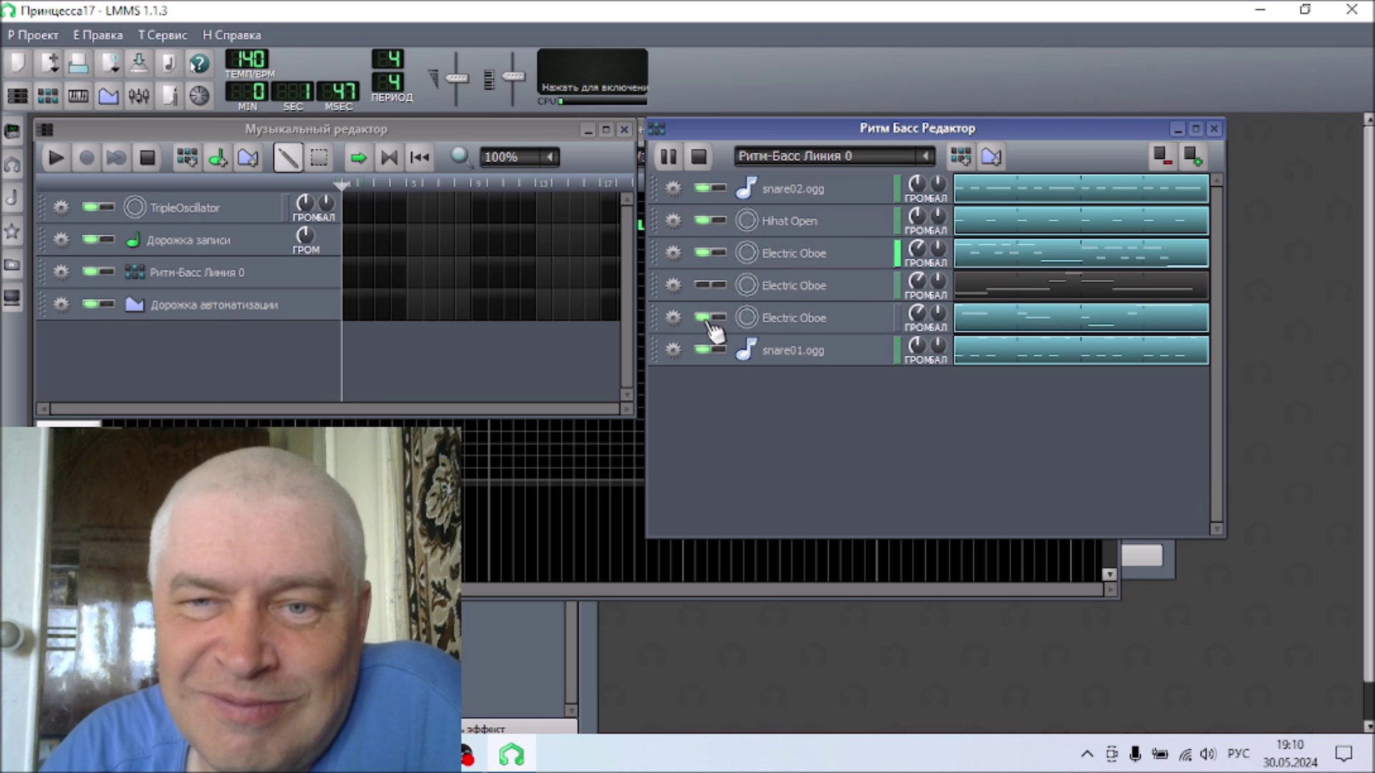Show the Piano Roll editor
The image size is (1375, 773).
pyautogui.click(x=78, y=95)
